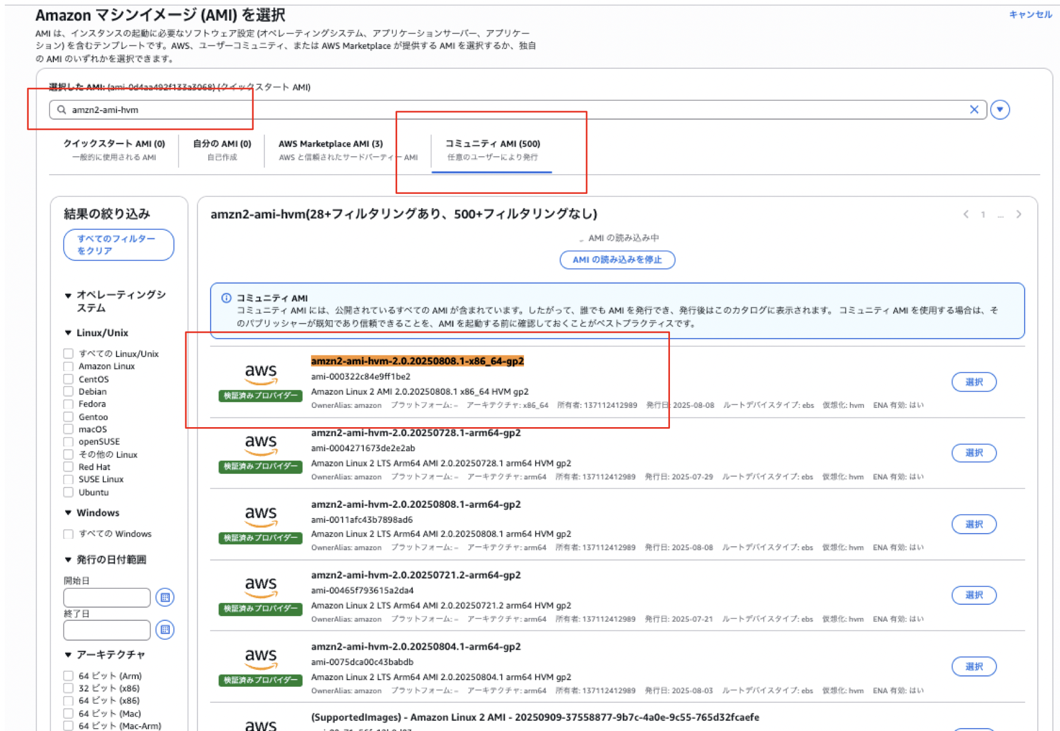Viewport: 1060px width, 731px height.
Task: Collapse the Architecture filter section
Action: click(68, 654)
